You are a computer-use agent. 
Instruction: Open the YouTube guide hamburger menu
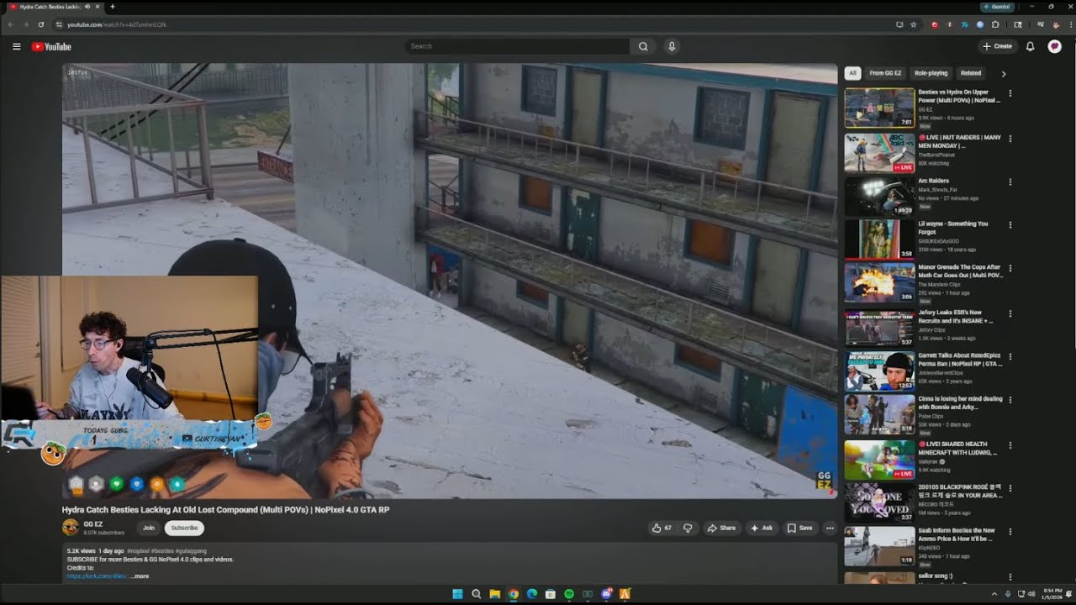pos(16,47)
